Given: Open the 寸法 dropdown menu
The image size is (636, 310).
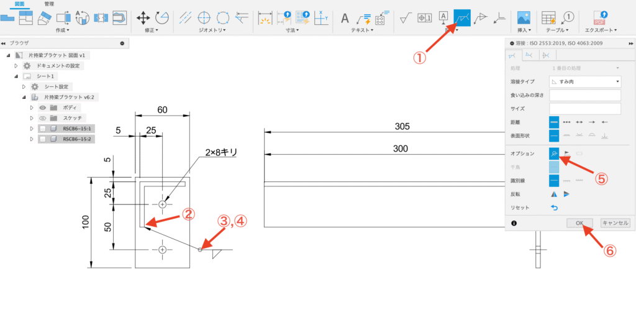Looking at the screenshot, I should (x=291, y=30).
